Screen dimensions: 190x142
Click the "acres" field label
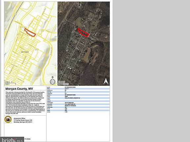tap(48, 112)
